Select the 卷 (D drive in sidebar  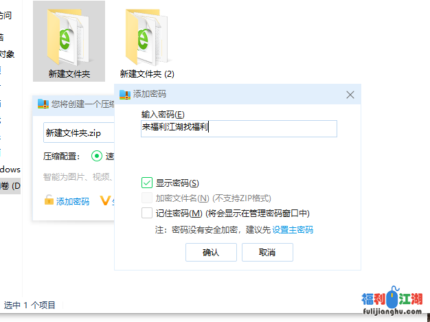[10, 185]
